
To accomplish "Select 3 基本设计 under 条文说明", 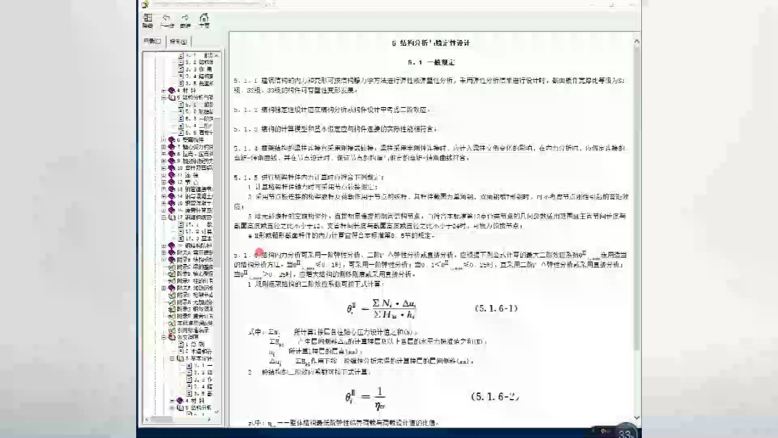I will click(x=199, y=358).
